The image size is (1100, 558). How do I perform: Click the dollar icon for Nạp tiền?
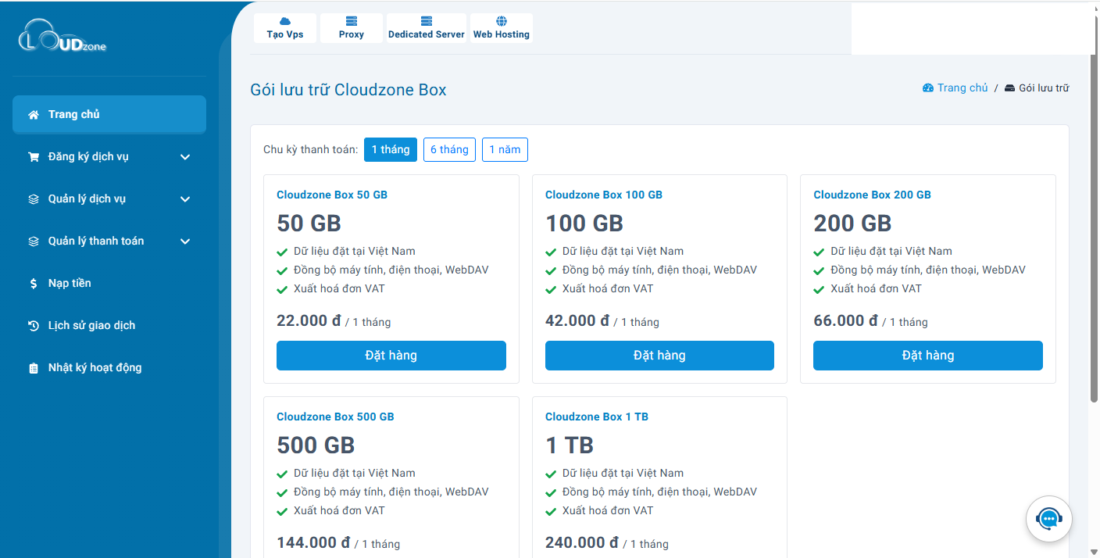click(34, 284)
